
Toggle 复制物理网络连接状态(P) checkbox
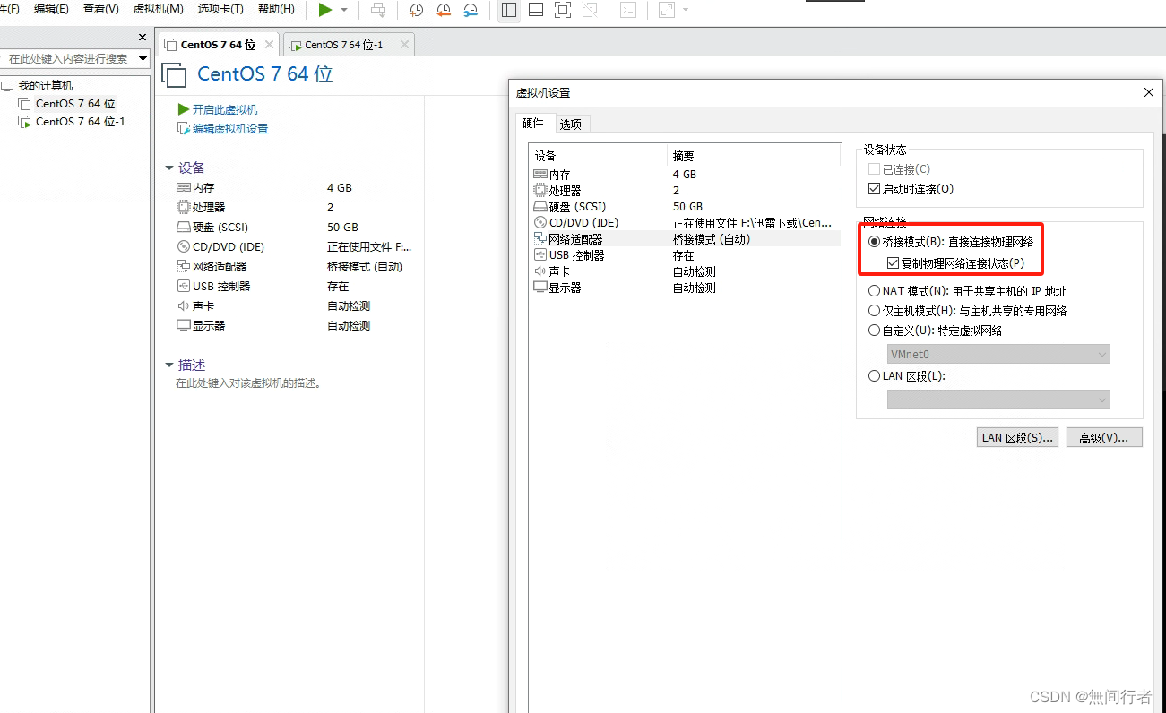tap(893, 263)
